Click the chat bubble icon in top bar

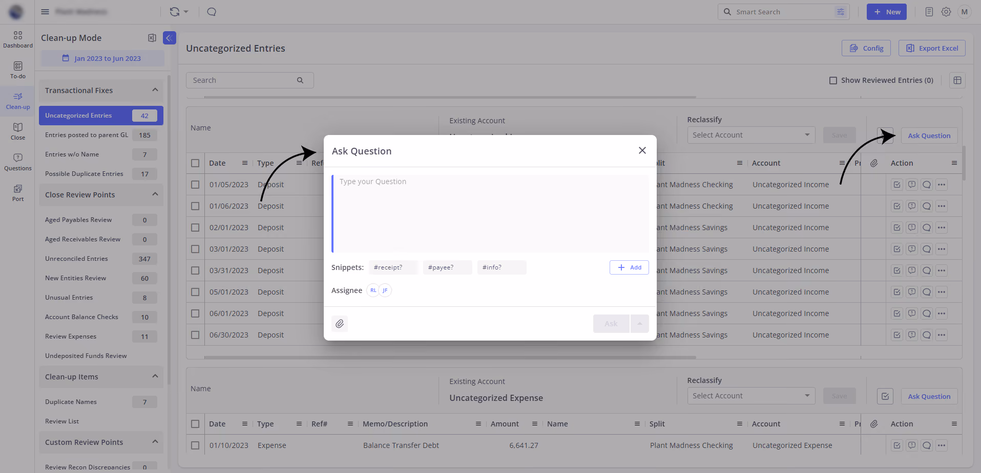[212, 12]
